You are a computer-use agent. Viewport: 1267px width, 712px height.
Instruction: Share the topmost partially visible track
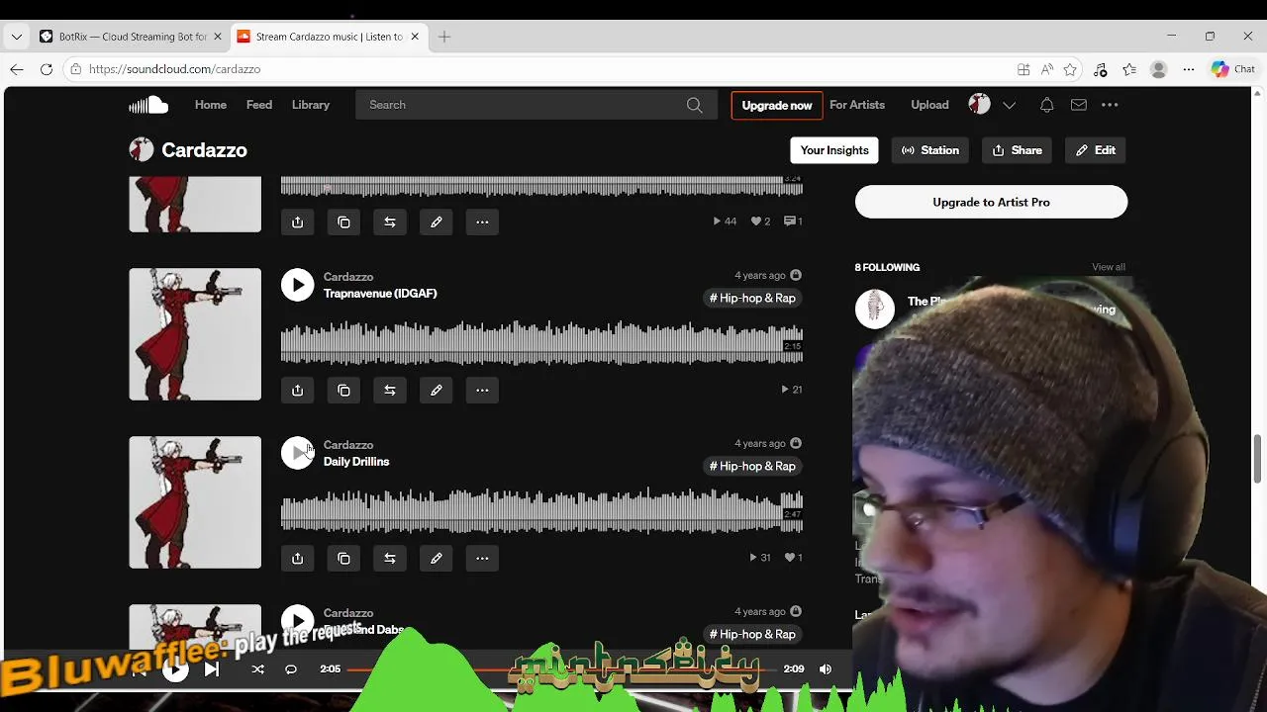pyautogui.click(x=297, y=222)
